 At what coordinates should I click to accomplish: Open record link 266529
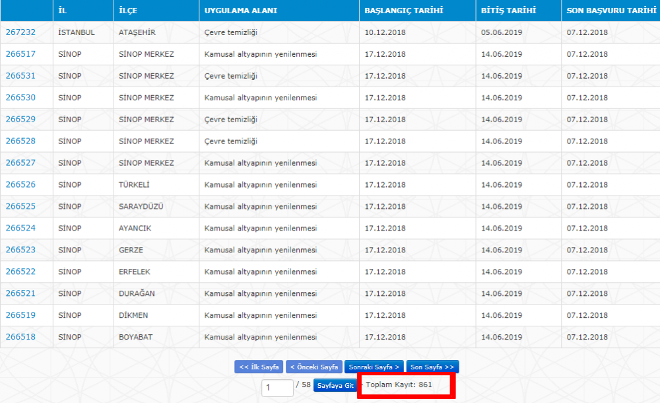point(20,120)
